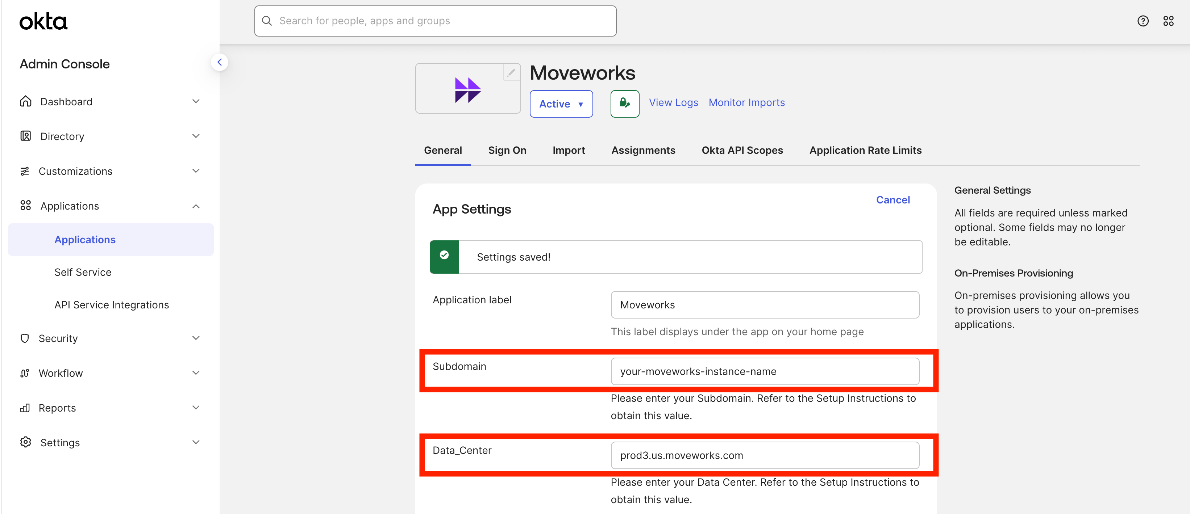
Task: Click the Moveworks page title
Action: pos(582,73)
